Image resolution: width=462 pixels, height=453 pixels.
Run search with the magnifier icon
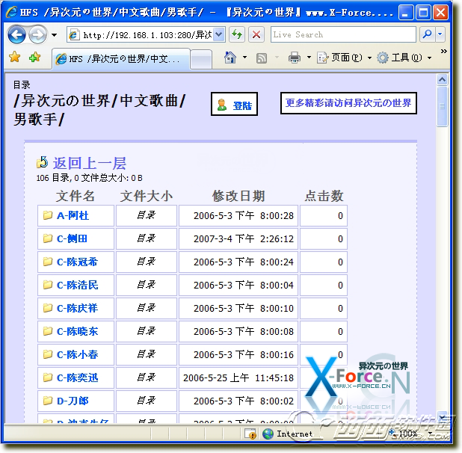[x=427, y=34]
